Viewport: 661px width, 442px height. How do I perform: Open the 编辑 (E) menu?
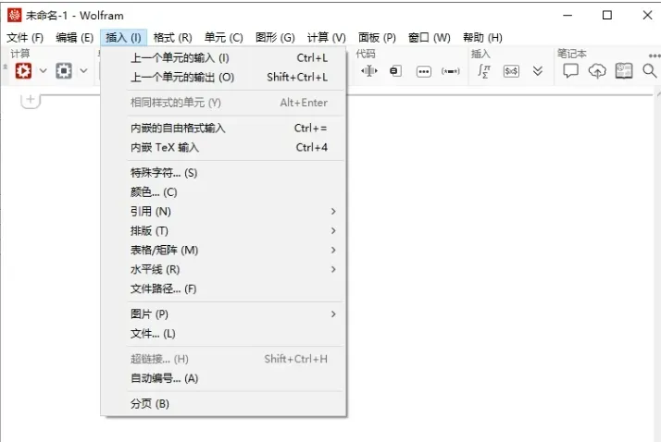75,38
